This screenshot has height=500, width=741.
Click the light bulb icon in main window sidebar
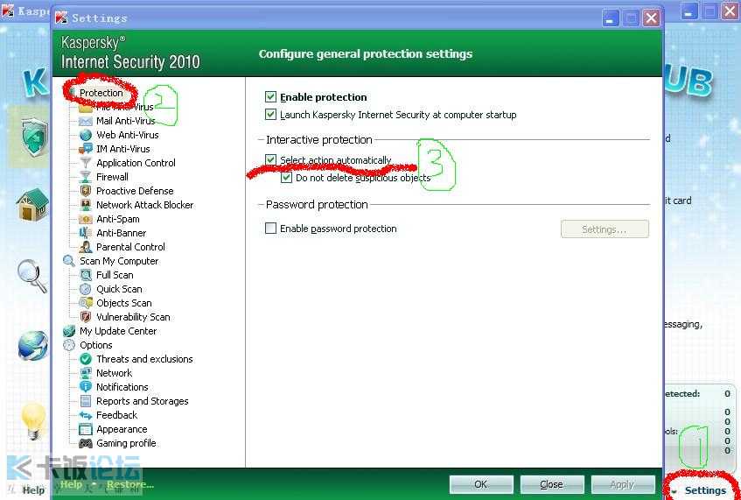33,420
